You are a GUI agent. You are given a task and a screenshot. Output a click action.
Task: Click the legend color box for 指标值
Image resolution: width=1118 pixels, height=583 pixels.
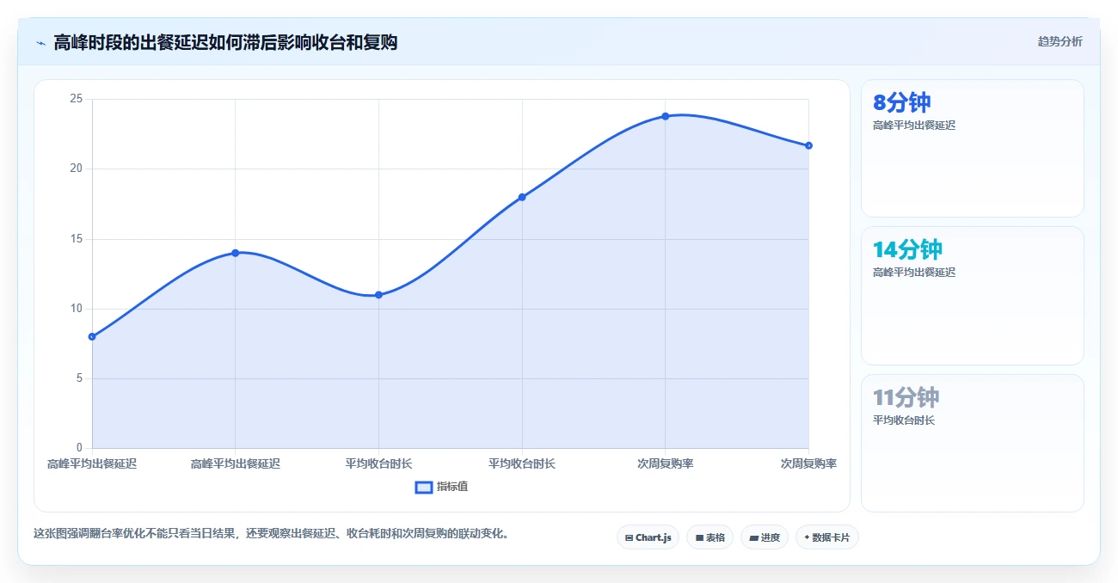[423, 487]
